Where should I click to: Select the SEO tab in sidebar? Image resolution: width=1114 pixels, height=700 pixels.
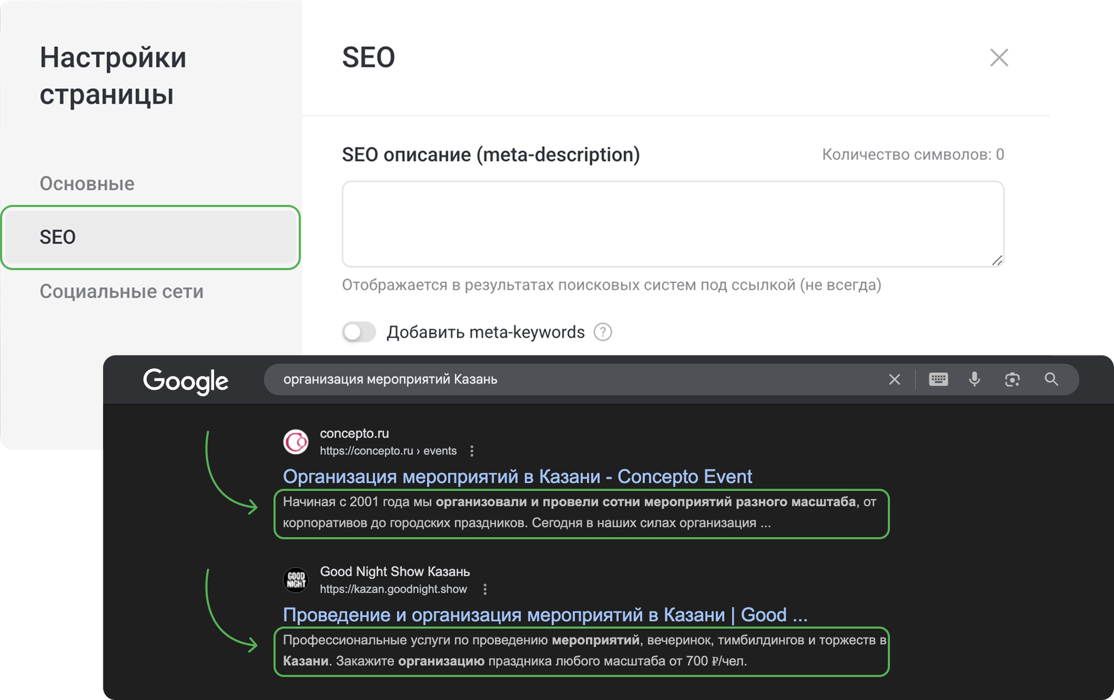click(x=151, y=237)
